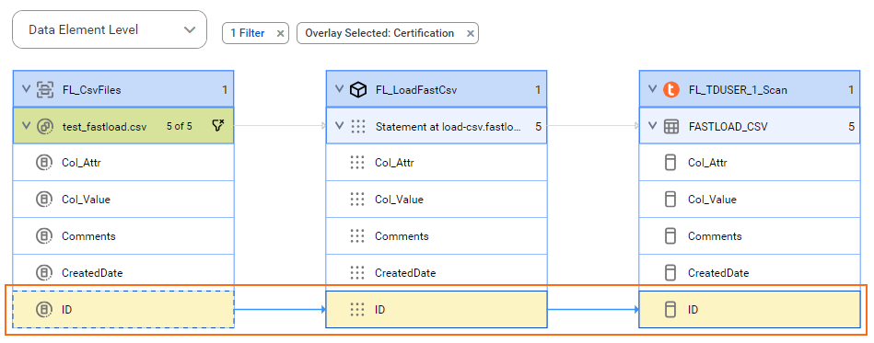The height and width of the screenshot is (343, 874).
Task: Select the '5 of 5' count on test_fastload.csv
Action: (179, 126)
